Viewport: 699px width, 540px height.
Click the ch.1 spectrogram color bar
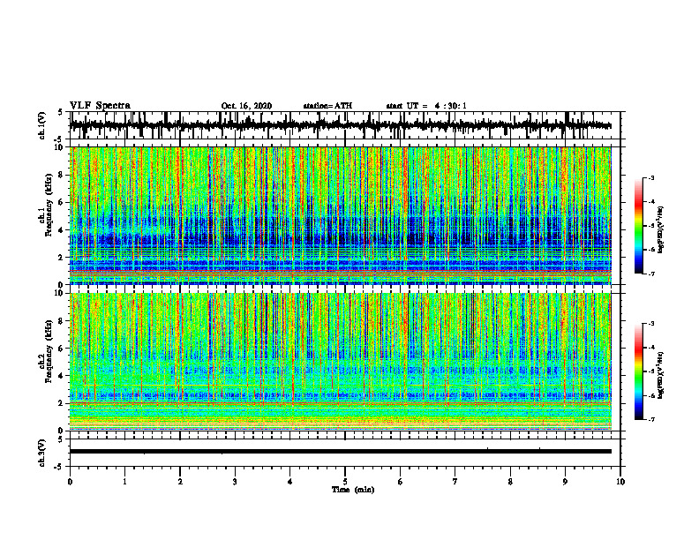click(639, 226)
